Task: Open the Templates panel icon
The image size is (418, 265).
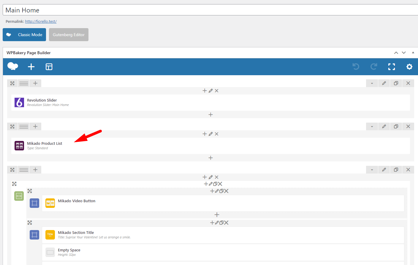Action: point(49,67)
